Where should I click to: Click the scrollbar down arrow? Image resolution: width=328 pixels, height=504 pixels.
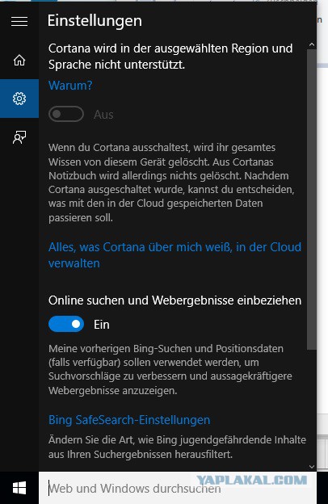(x=312, y=466)
